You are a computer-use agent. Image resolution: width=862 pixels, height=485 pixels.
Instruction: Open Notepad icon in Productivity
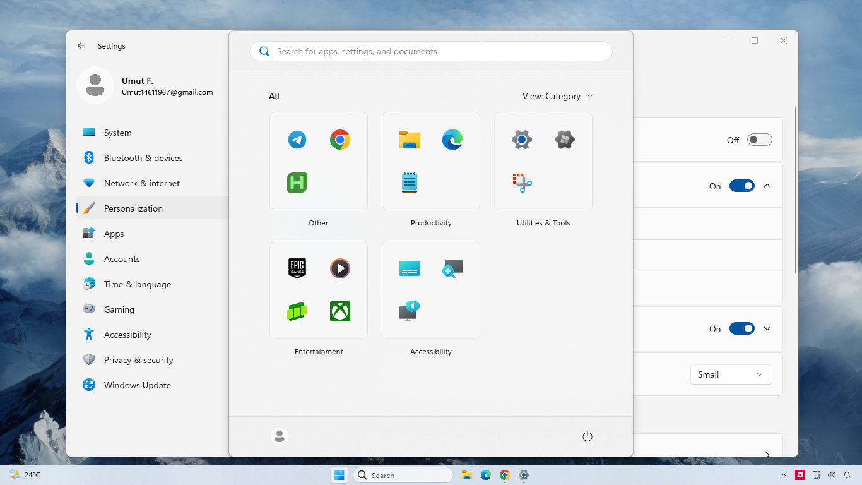click(x=410, y=183)
